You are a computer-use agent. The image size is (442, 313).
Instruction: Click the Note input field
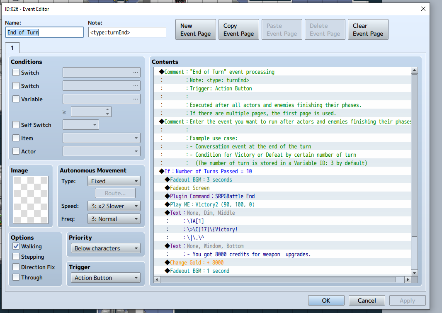[127, 32]
